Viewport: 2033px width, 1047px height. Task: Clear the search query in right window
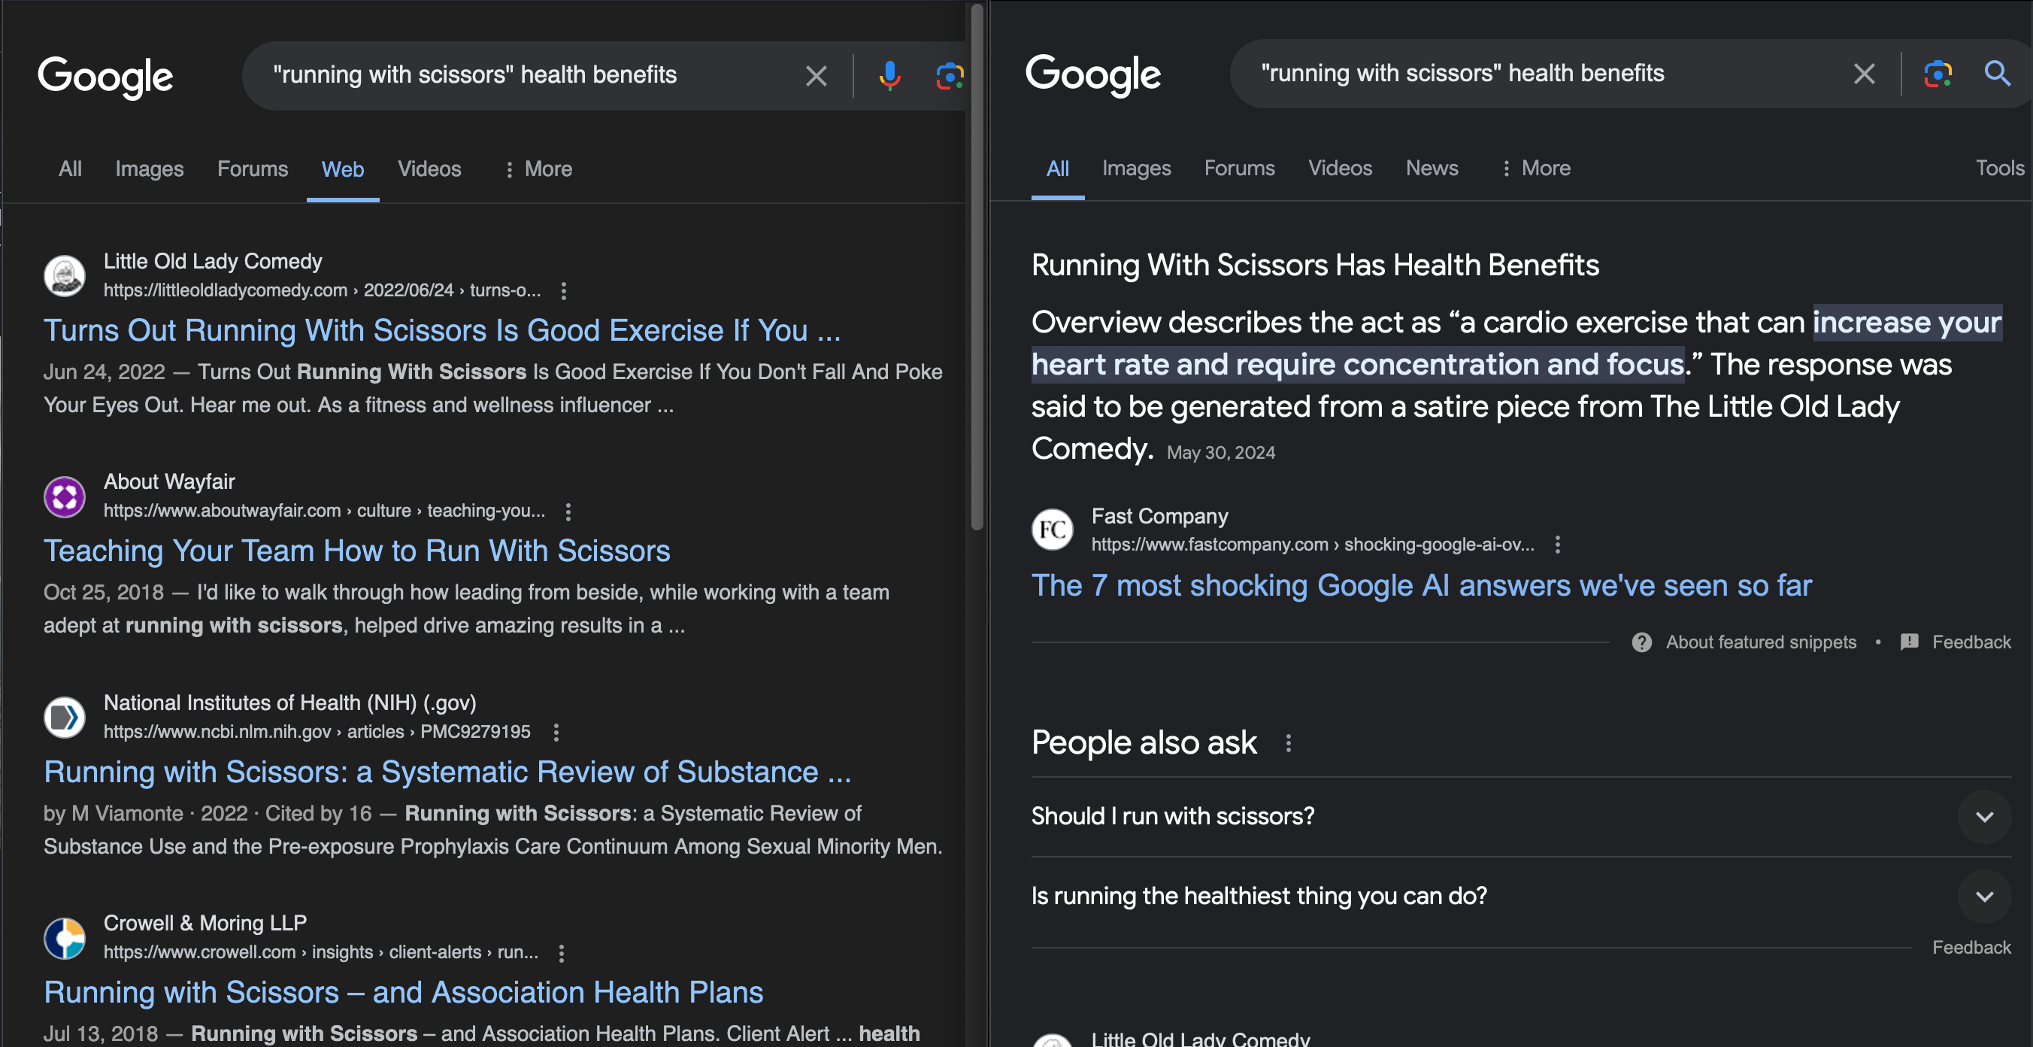pos(1864,74)
